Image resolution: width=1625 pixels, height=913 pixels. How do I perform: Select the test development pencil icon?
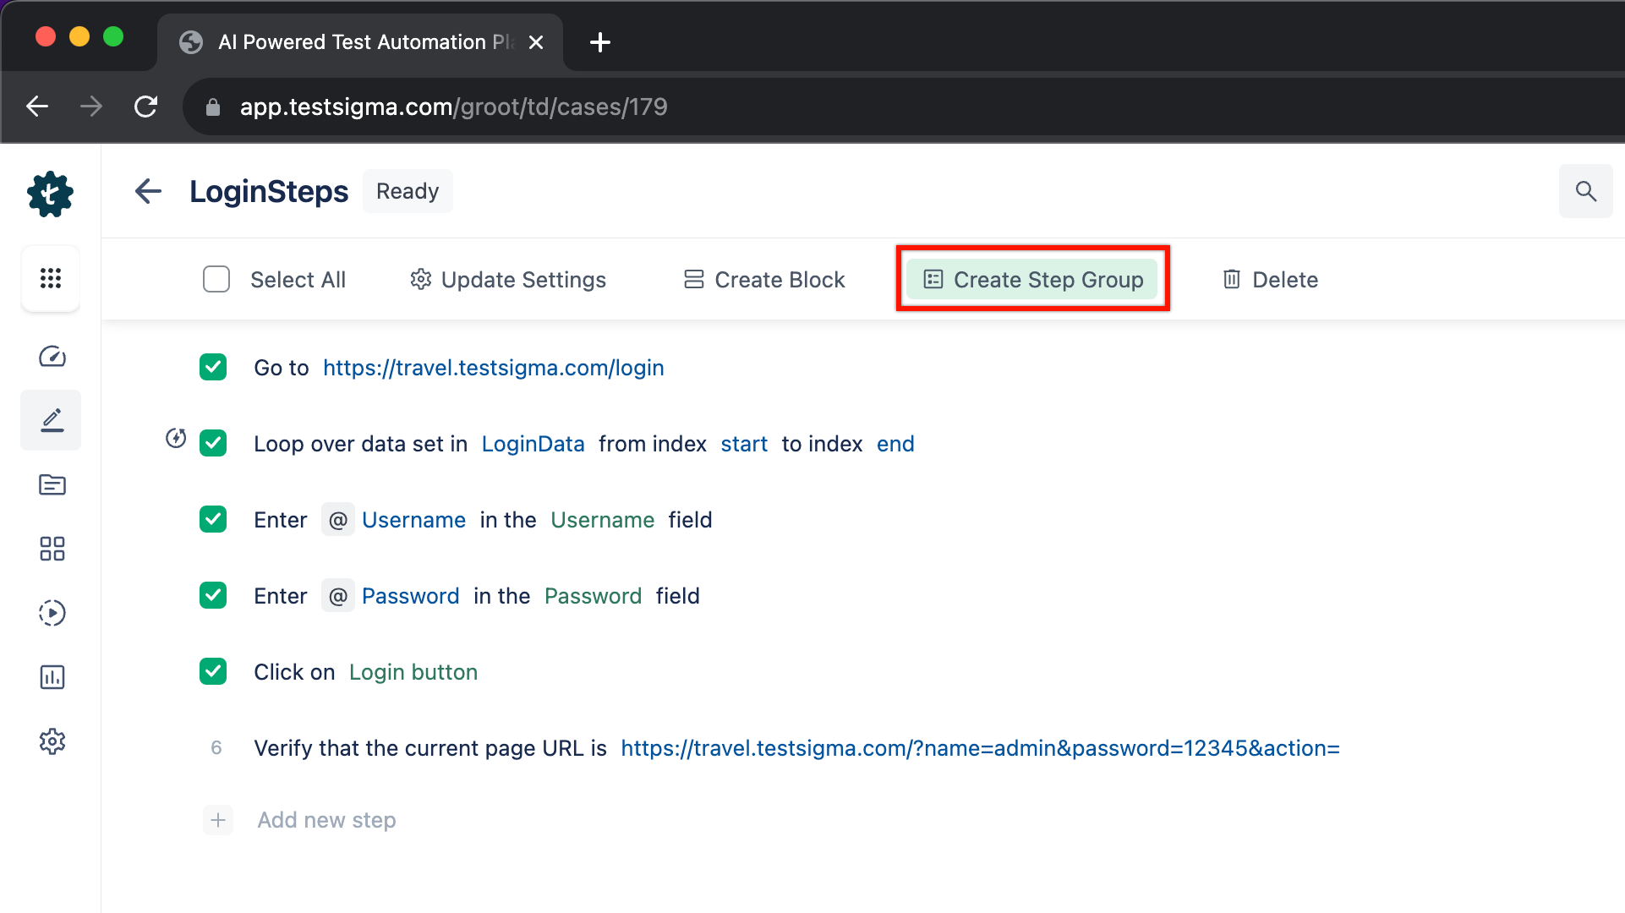pos(52,420)
